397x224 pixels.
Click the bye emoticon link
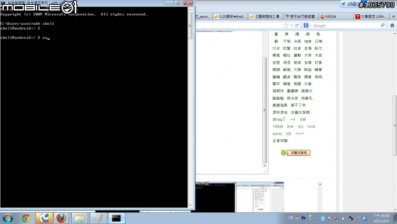pos(290,126)
